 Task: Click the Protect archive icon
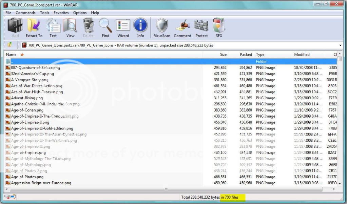pos(201,28)
